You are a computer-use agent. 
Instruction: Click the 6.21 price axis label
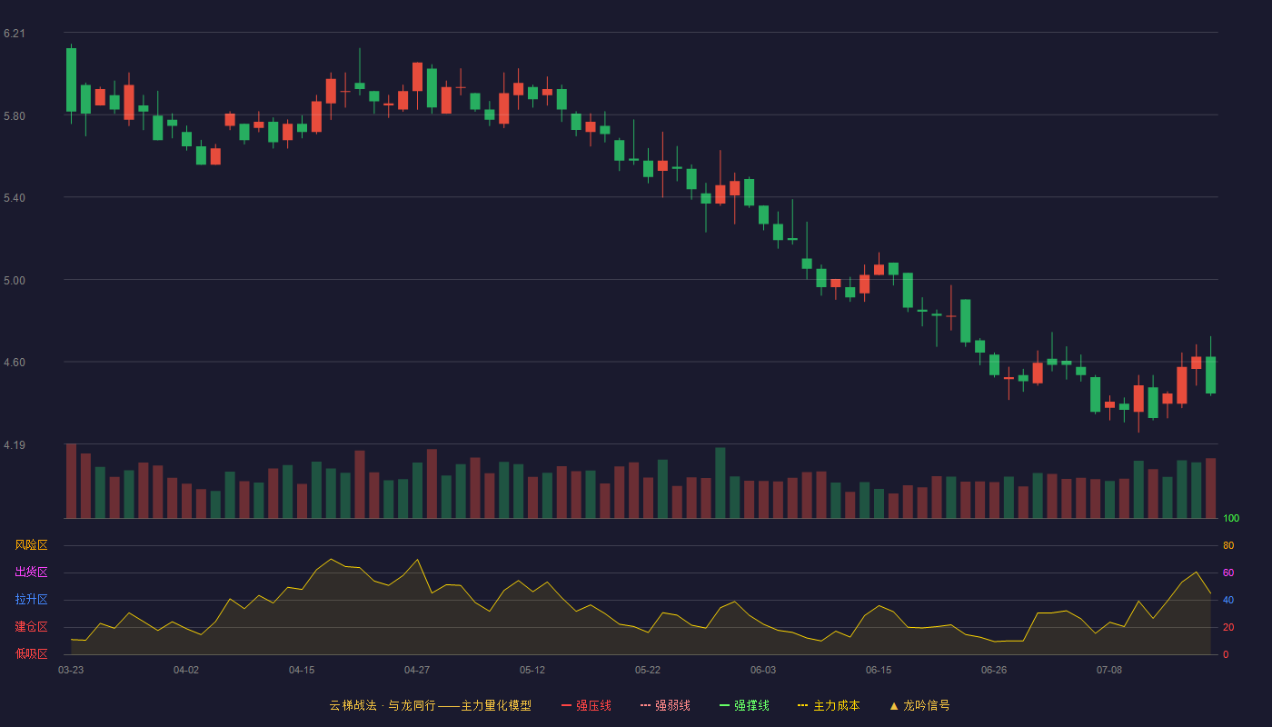pyautogui.click(x=15, y=34)
